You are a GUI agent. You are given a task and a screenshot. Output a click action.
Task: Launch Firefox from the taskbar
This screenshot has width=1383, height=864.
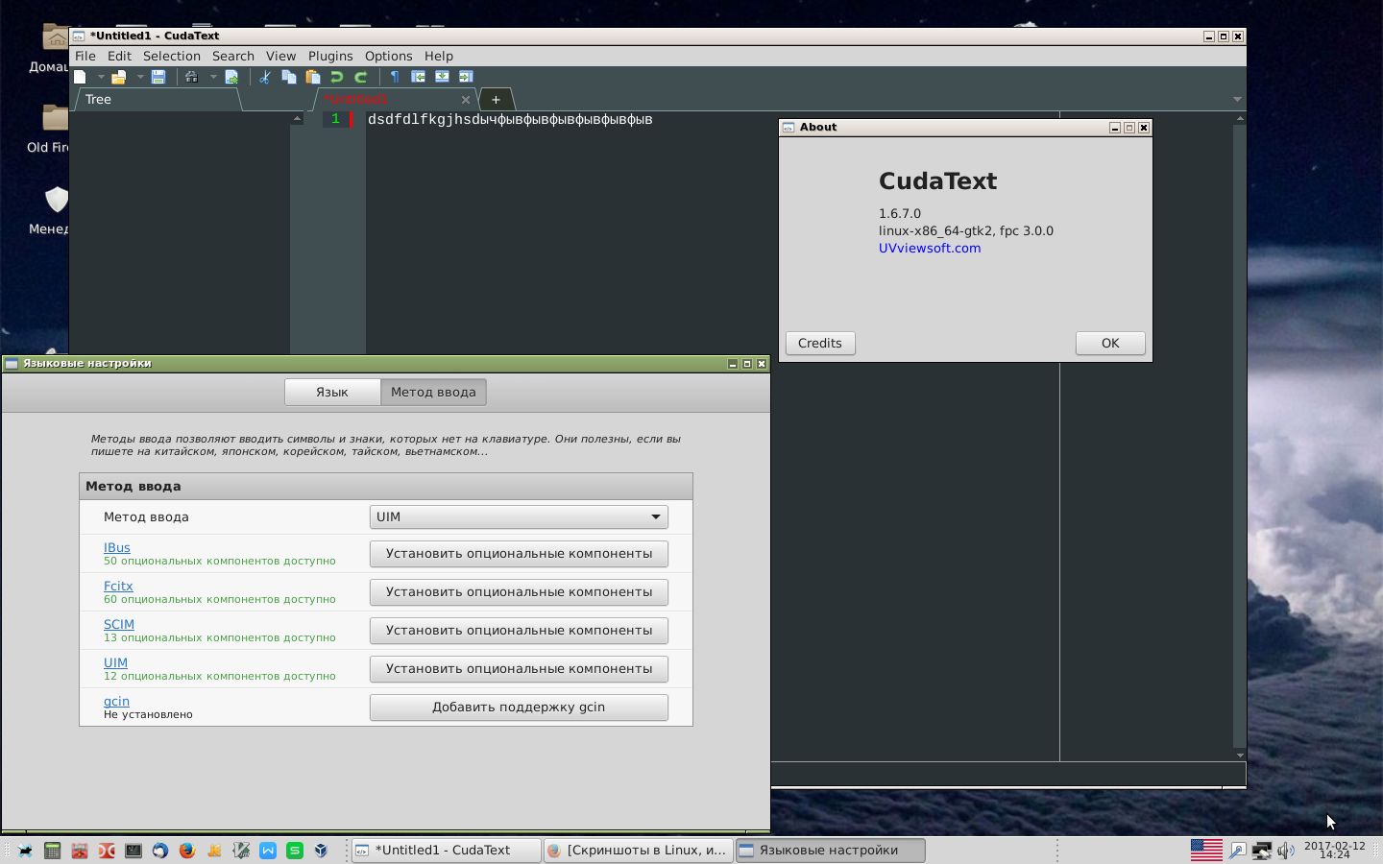point(187,851)
